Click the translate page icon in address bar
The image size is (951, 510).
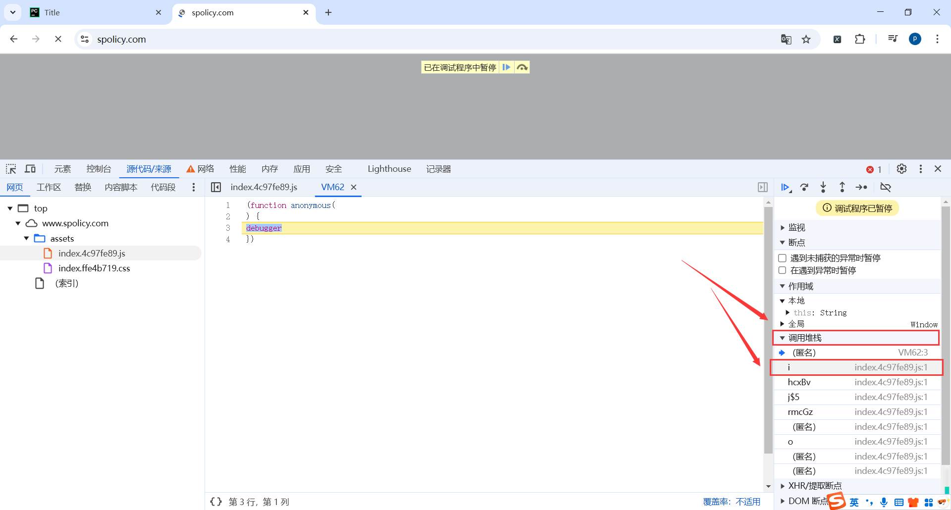(786, 39)
